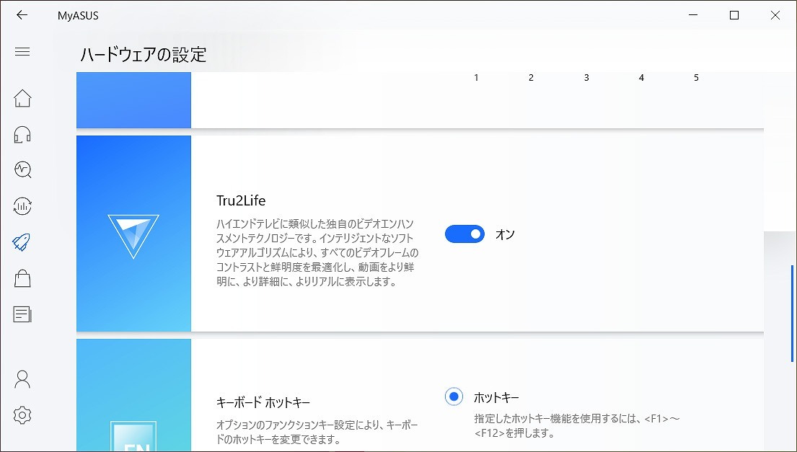Click the scale value 2 label
797x452 pixels.
click(531, 78)
